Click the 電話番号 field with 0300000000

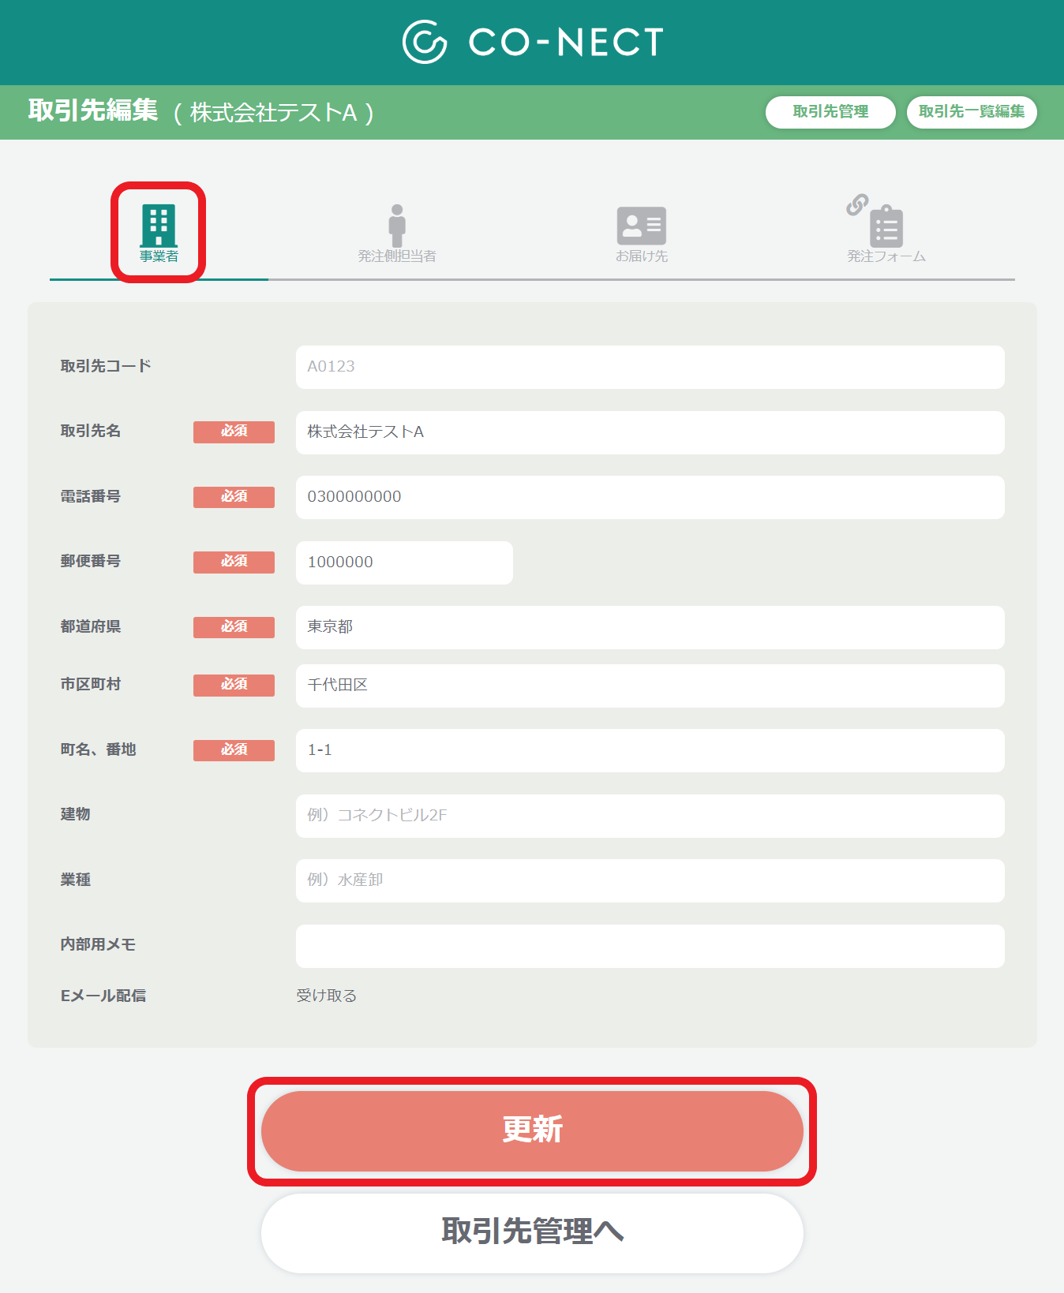click(650, 497)
